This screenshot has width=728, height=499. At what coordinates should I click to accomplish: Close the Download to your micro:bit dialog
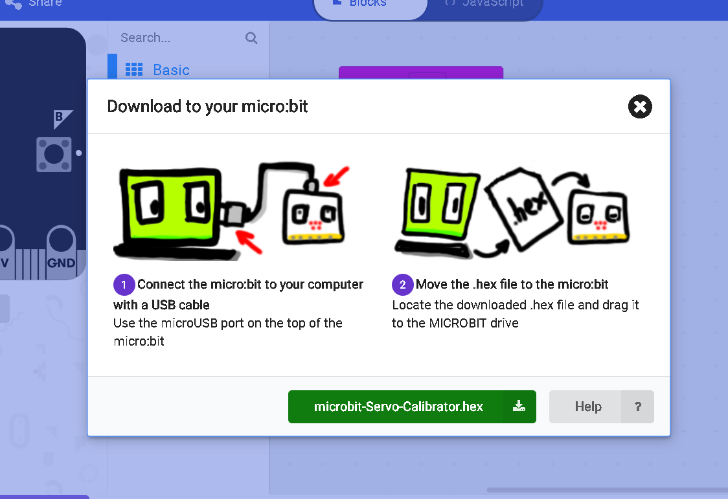pyautogui.click(x=640, y=107)
